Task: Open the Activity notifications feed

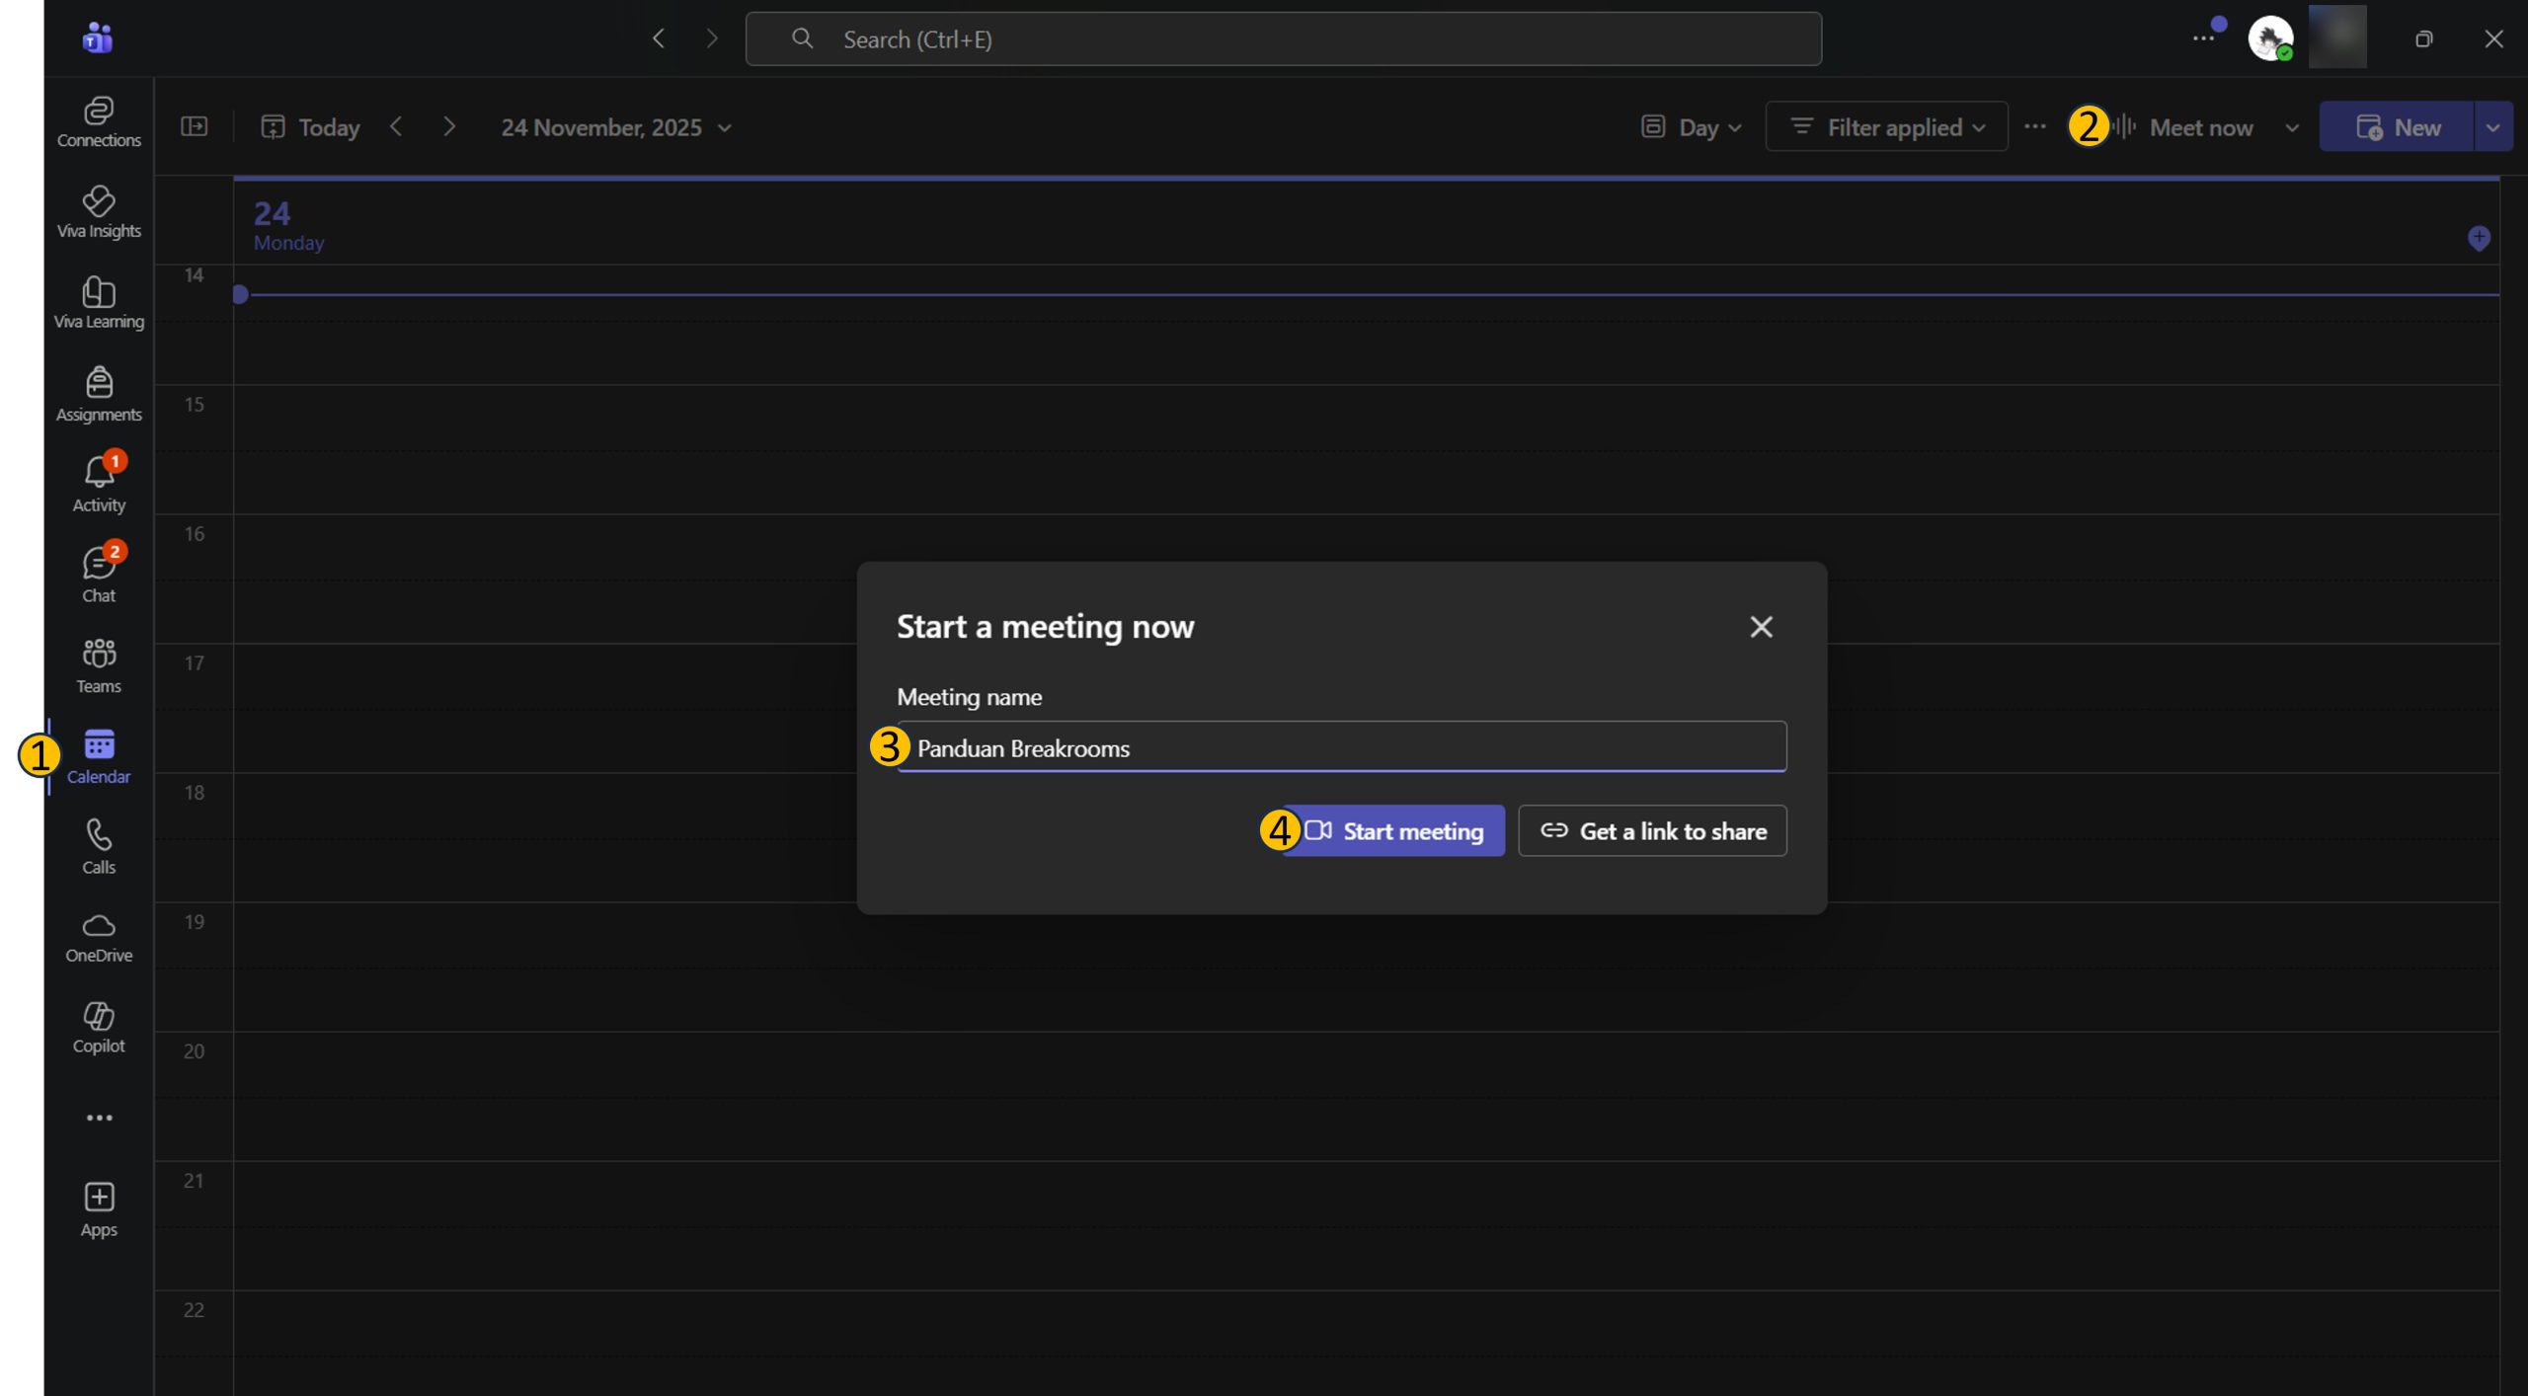Action: 99,484
